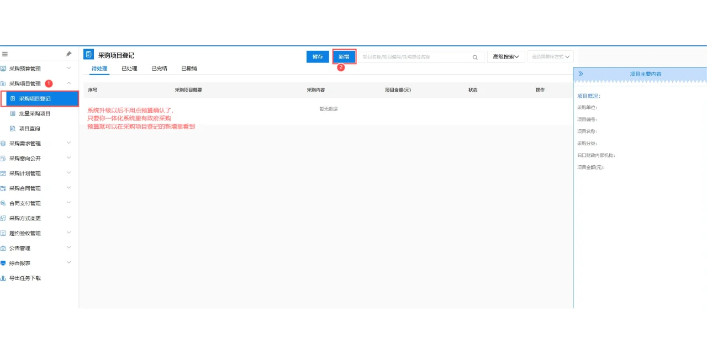Screen dimensions: 707x353
Task: Open the 请选择排序方式 sort dropdown
Action: [551, 57]
